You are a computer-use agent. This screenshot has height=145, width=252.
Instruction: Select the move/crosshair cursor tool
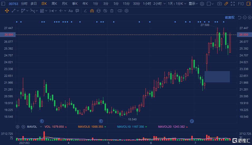click(x=7, y=11)
